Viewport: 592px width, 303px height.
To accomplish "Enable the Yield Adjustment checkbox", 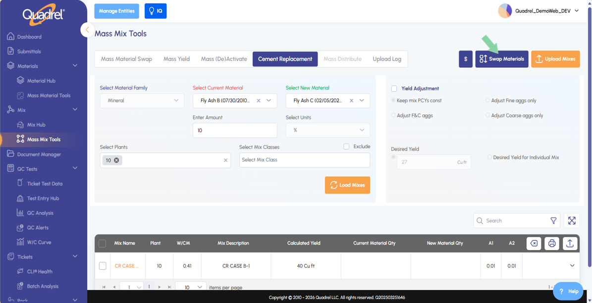I will [x=394, y=88].
